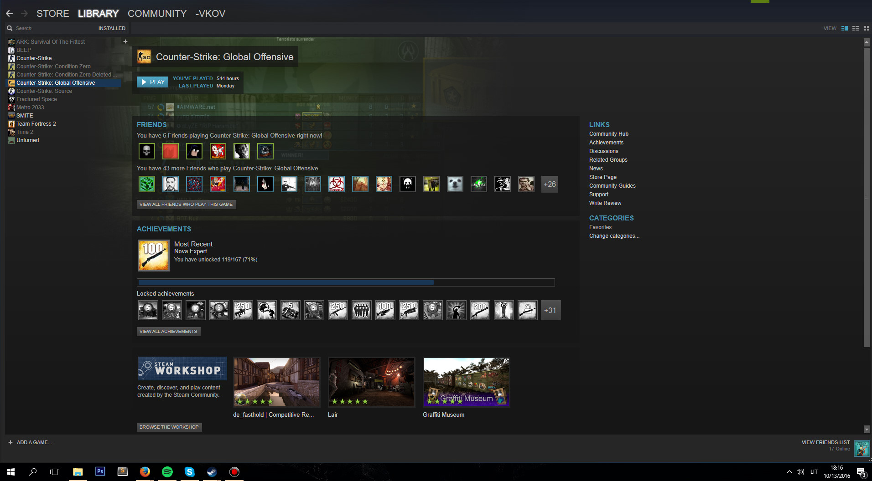Open Firefox from the taskbar
The height and width of the screenshot is (481, 872).
[145, 471]
